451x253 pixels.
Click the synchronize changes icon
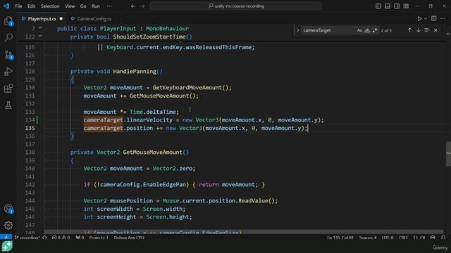[x=44, y=238]
